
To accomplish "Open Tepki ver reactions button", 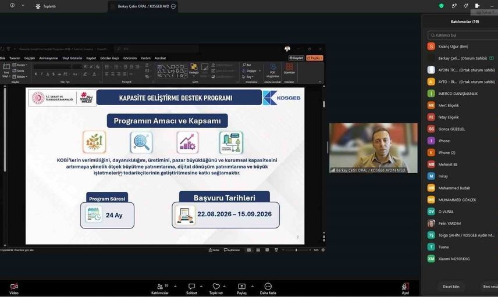I will pos(216,289).
